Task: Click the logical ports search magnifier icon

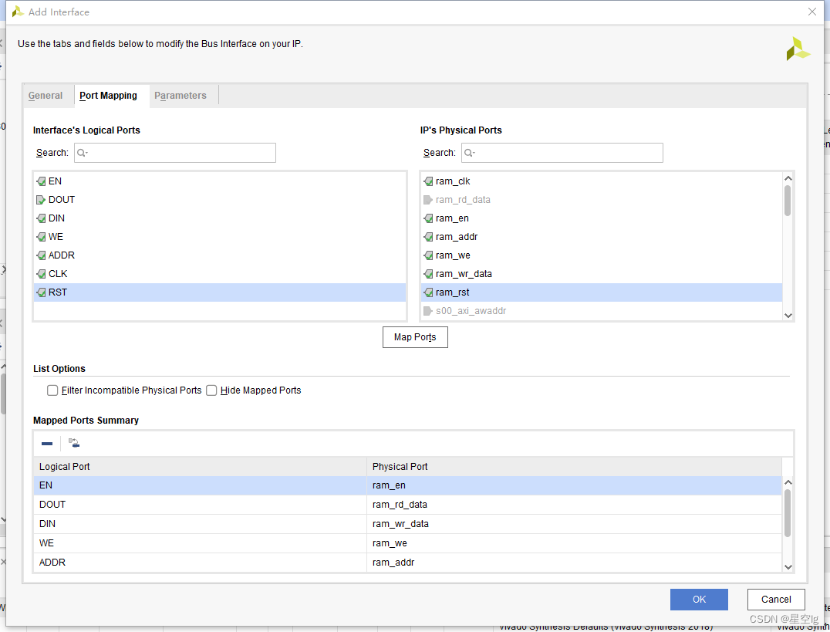Action: (x=82, y=153)
